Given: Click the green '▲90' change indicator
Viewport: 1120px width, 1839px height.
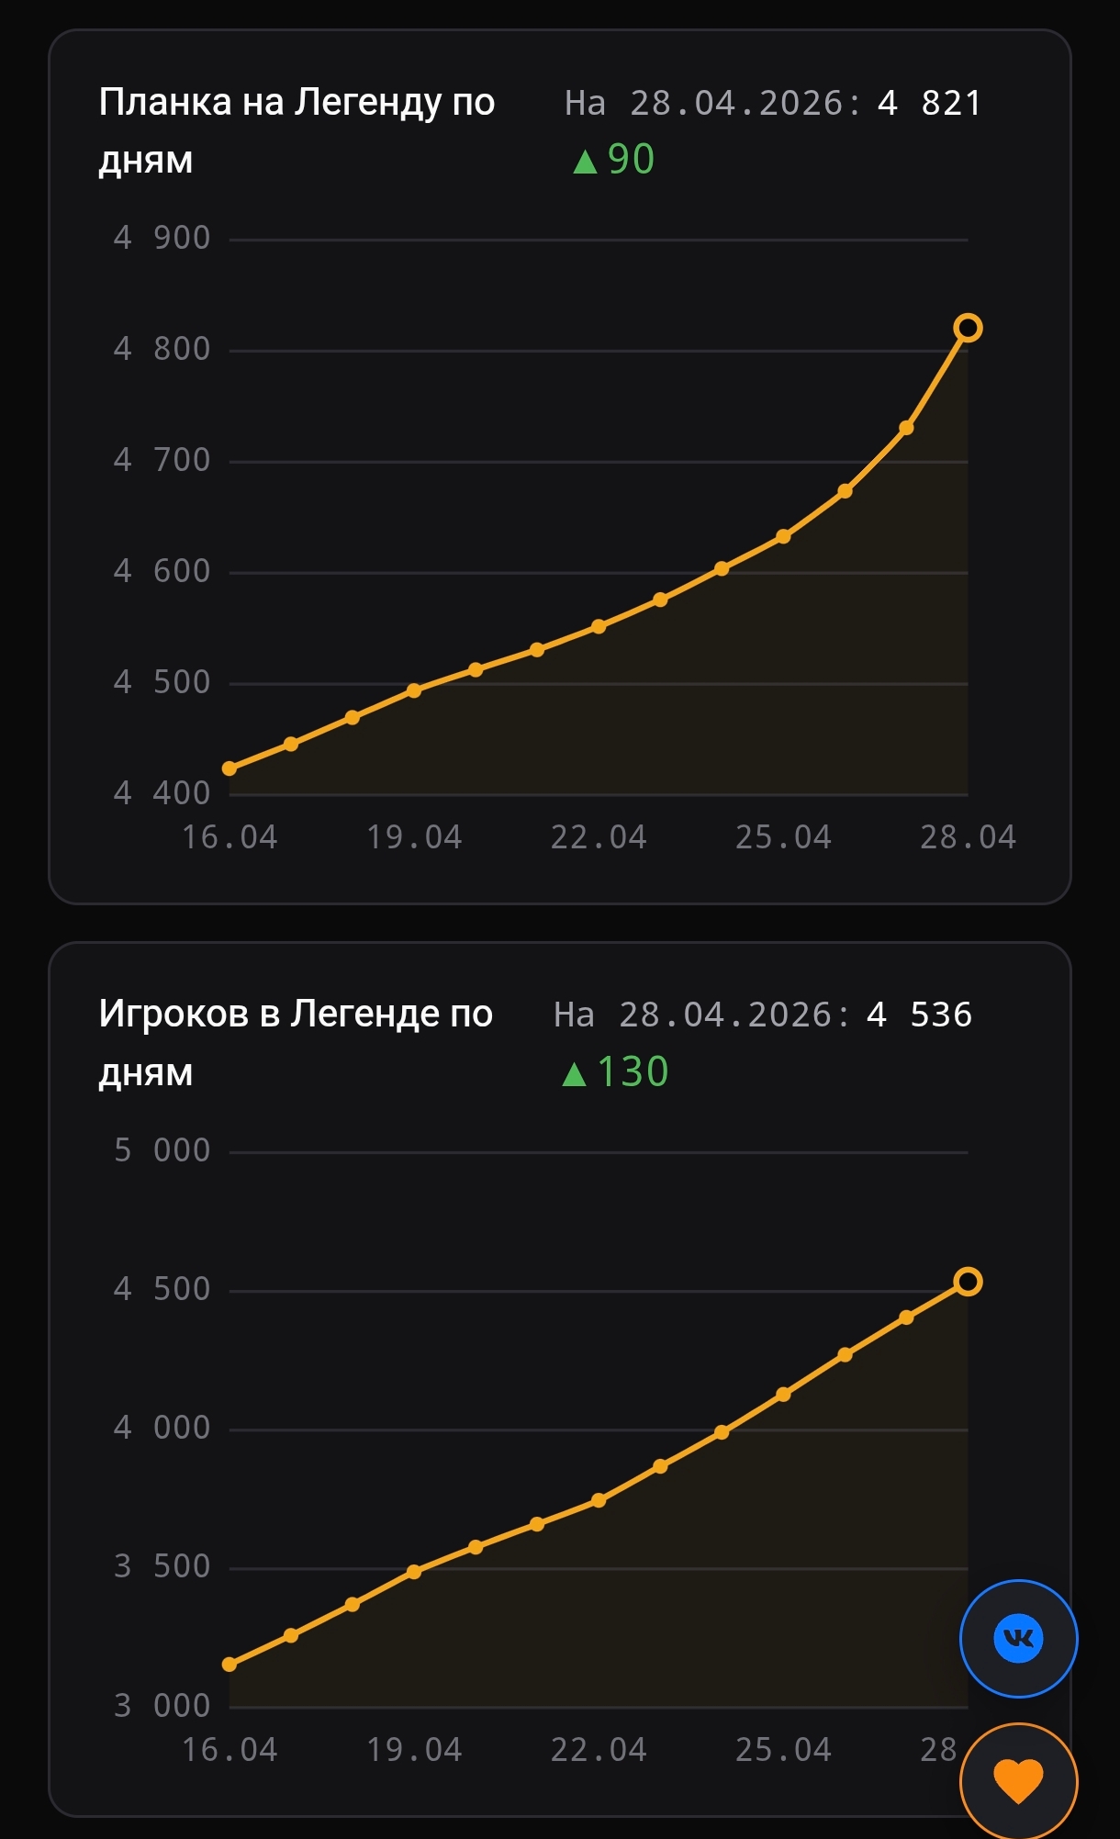Looking at the screenshot, I should 613,160.
